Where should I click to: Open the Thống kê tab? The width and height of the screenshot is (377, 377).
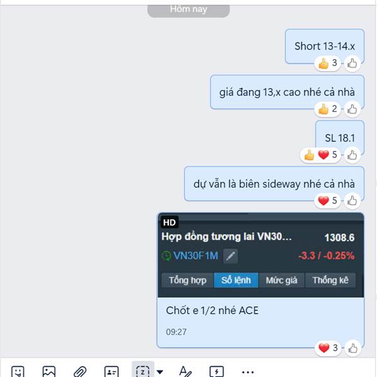[x=331, y=280]
